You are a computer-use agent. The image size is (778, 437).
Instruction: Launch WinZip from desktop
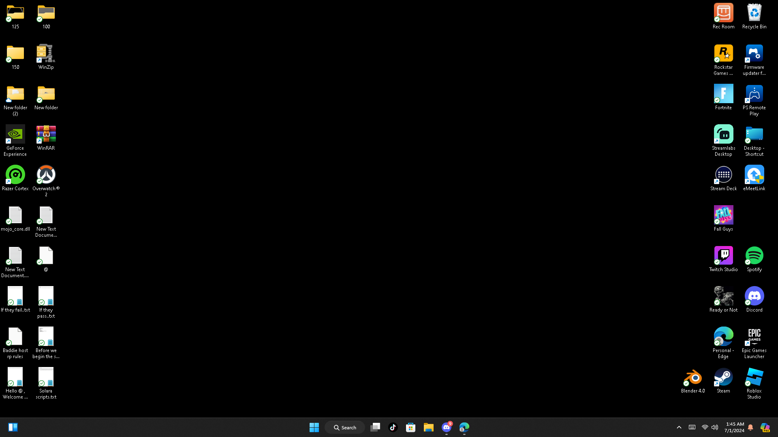click(x=46, y=57)
